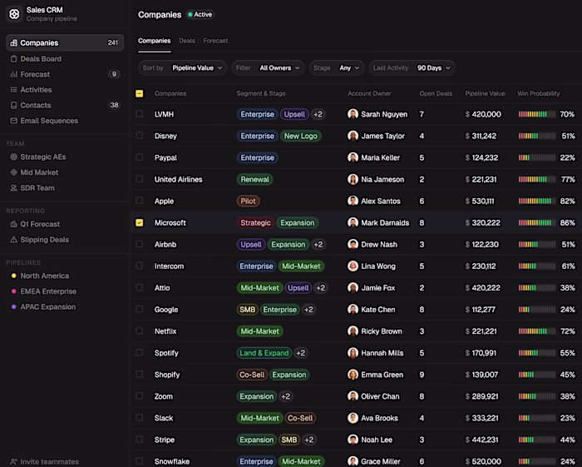
Task: Click the Slipping Deals warning triangle icon
Action: pyautogui.click(x=14, y=240)
